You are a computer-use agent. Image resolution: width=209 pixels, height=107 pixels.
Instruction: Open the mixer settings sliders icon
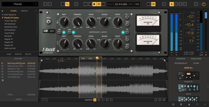pyautogui.click(x=196, y=4)
